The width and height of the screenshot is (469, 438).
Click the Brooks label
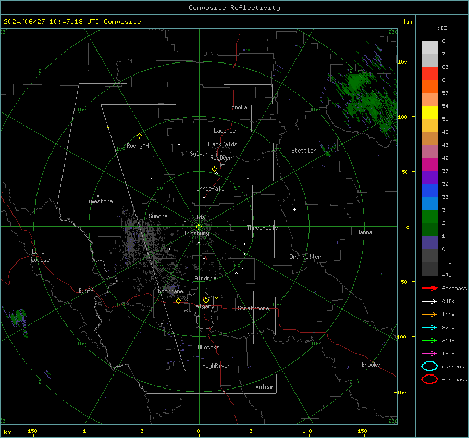(371, 365)
